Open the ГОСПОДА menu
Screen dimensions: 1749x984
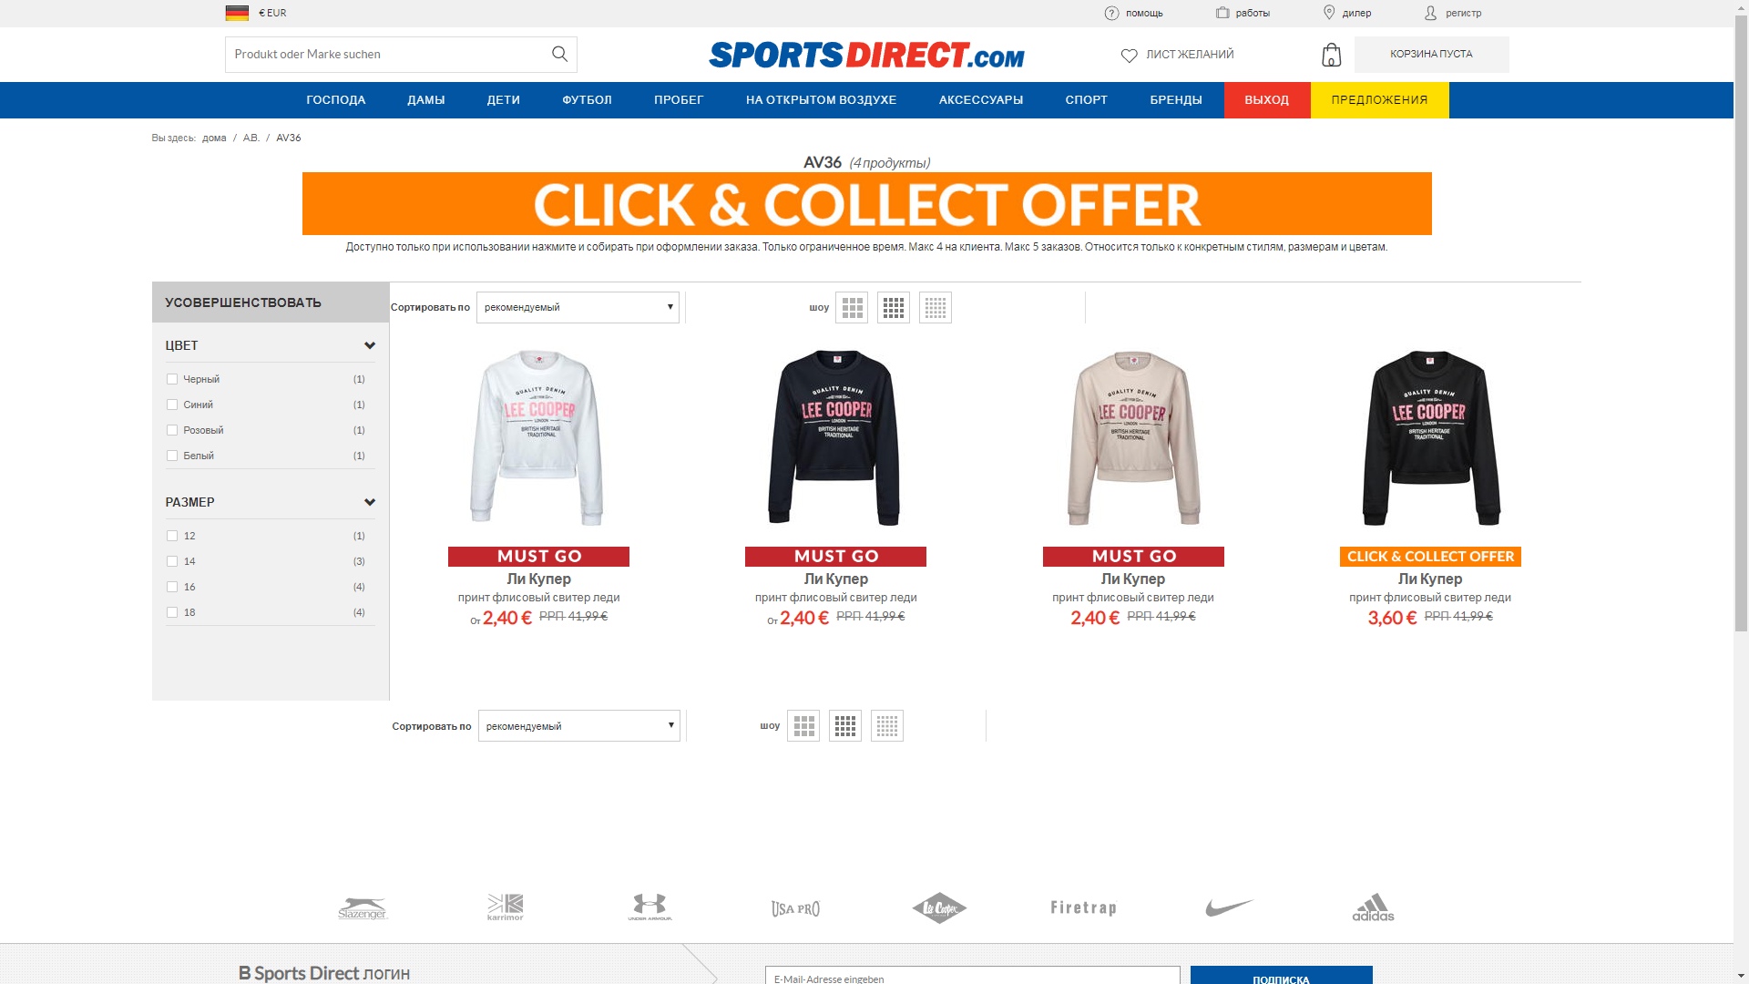tap(335, 100)
